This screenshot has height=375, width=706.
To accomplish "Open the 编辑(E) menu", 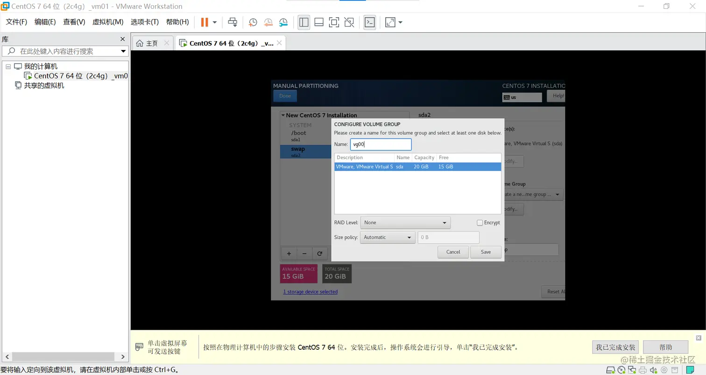I will click(x=45, y=22).
